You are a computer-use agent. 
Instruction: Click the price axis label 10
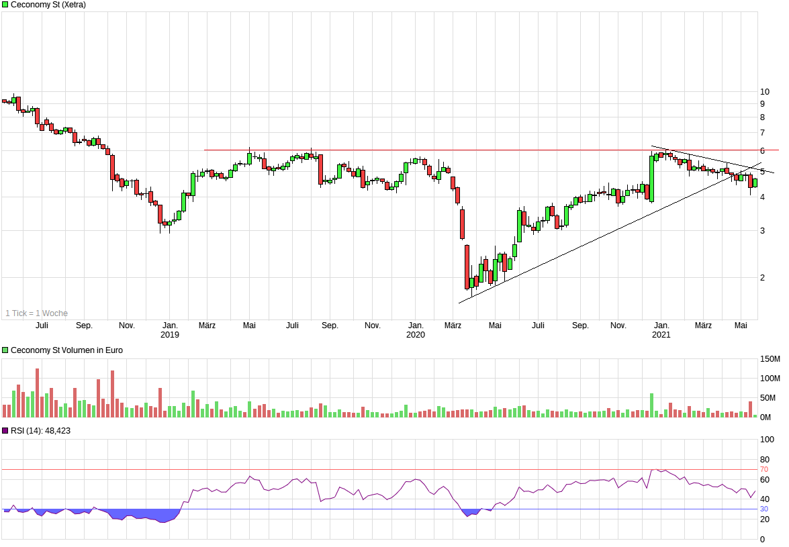[764, 91]
